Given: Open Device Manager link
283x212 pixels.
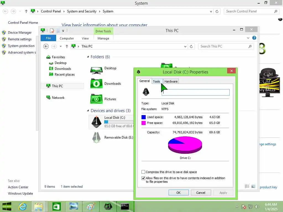Looking at the screenshot, I should [x=20, y=33].
